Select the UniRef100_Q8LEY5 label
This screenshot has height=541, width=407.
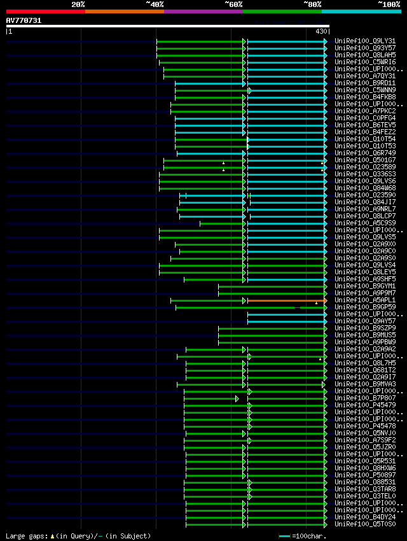[x=365, y=272]
